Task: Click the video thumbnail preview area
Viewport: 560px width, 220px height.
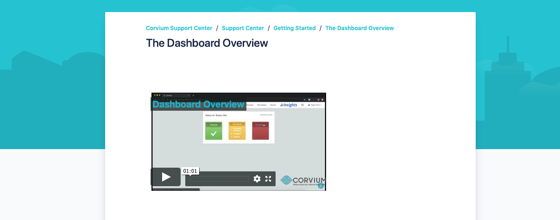Action: 239,142
